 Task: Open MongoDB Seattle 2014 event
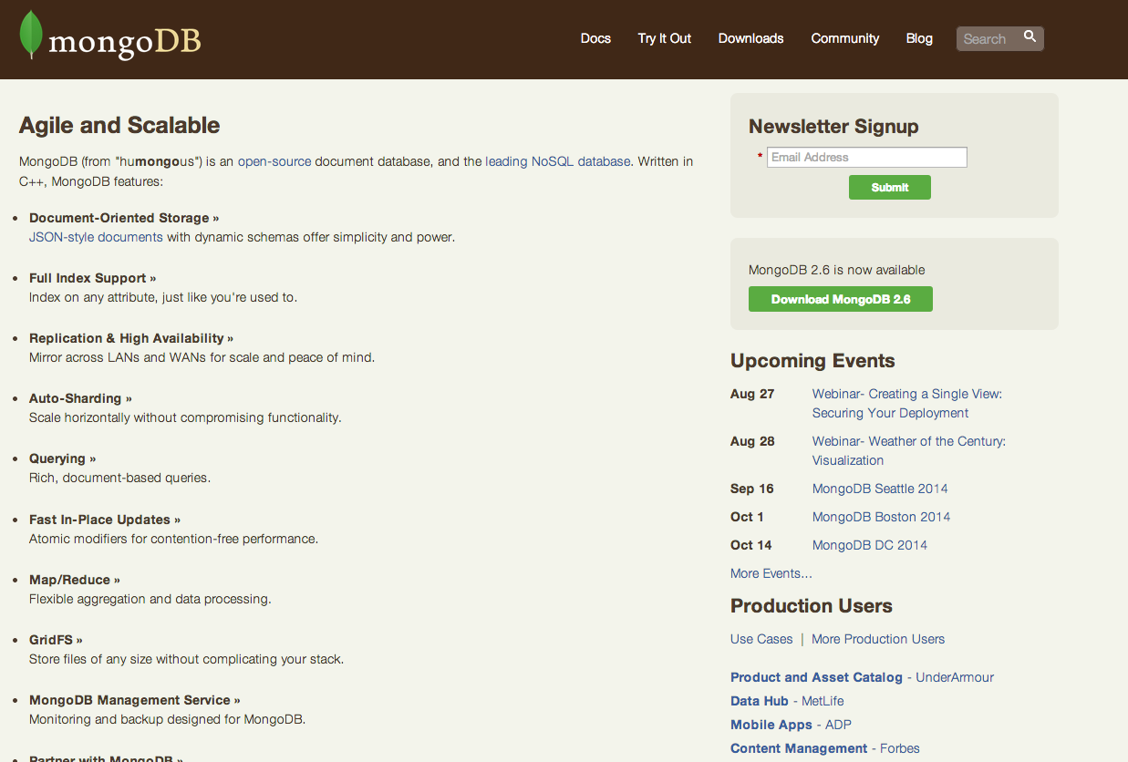click(880, 489)
